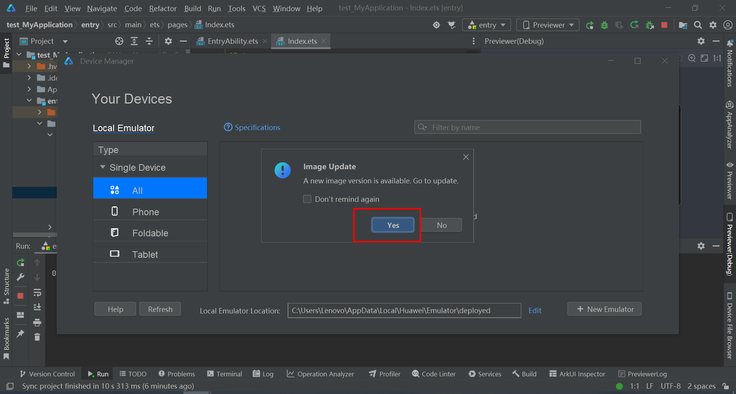736x394 pixels.
Task: Open the Build menu
Action: coord(193,8)
